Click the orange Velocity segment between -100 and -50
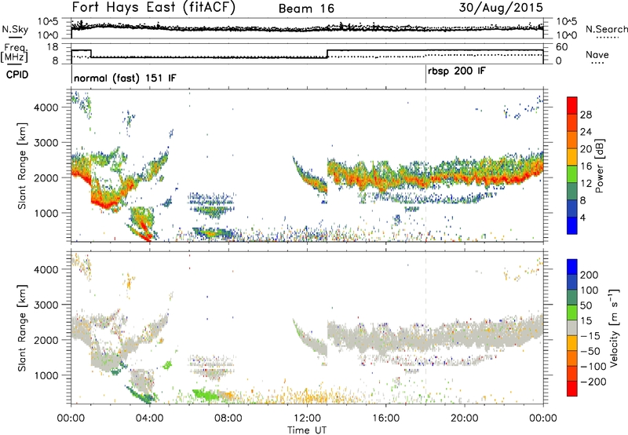Screen dimensions: 628x435 pyautogui.click(x=572, y=358)
